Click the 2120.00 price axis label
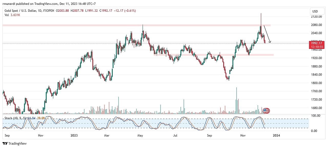Viewport: 328px width, 148px height. tap(316, 17)
